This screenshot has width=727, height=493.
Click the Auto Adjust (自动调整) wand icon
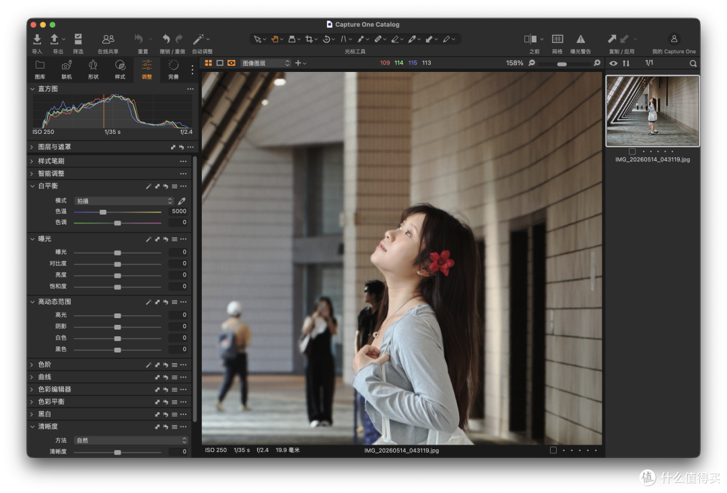199,40
